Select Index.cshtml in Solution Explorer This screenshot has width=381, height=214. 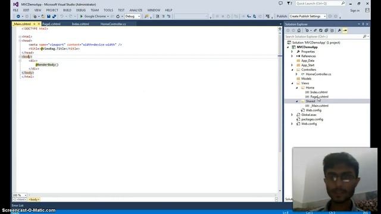point(319,92)
